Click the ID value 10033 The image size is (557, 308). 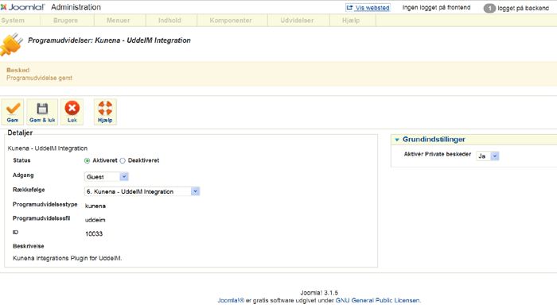[94, 234]
